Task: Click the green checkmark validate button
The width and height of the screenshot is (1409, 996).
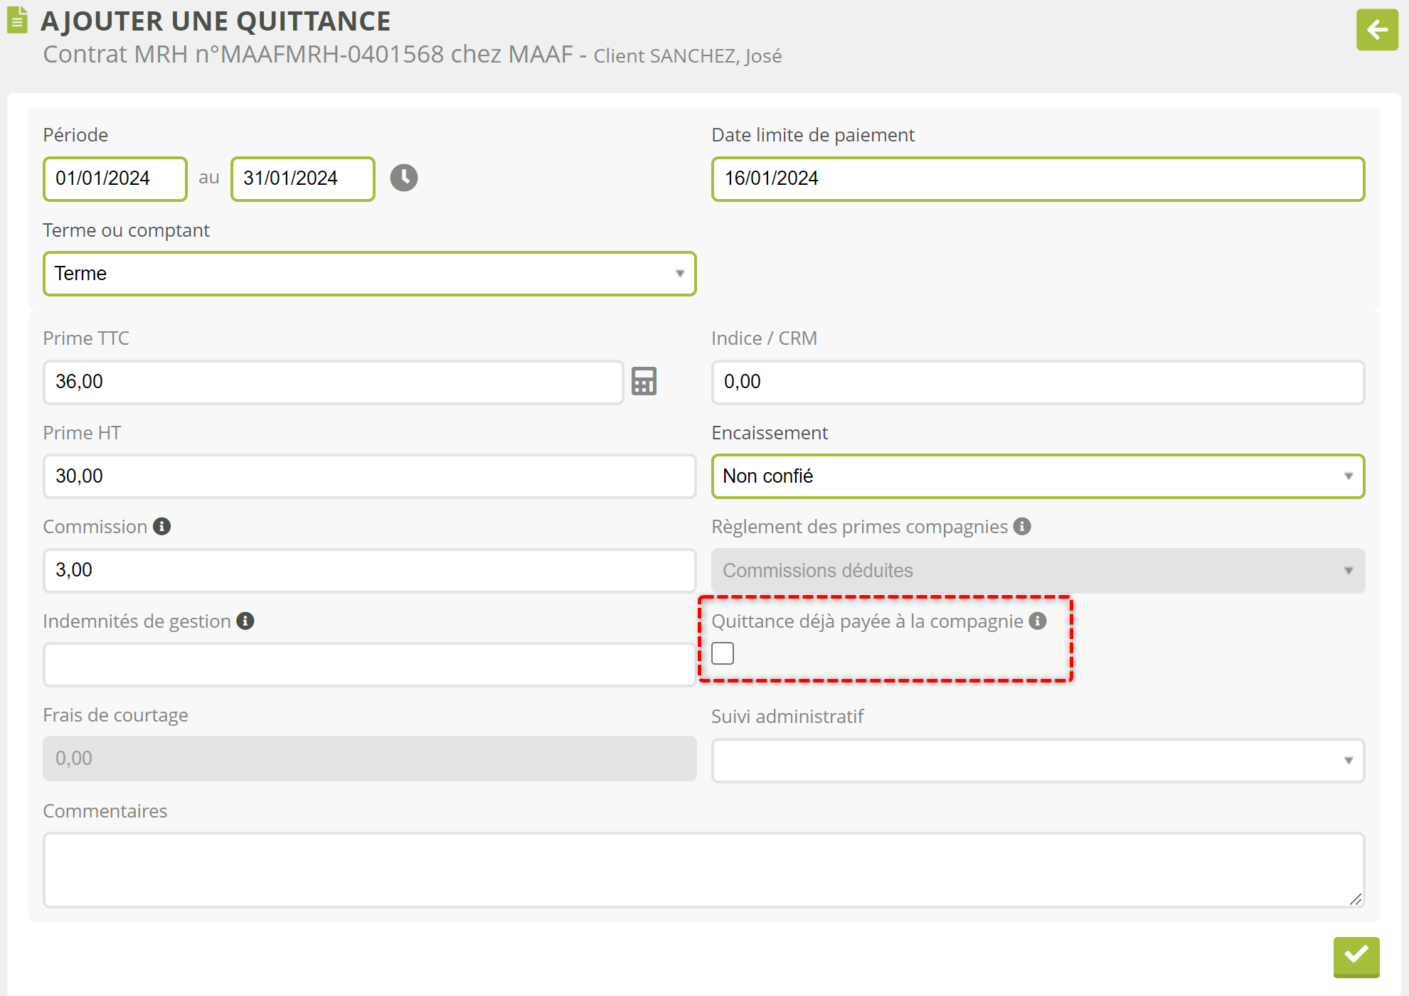Action: [1356, 956]
